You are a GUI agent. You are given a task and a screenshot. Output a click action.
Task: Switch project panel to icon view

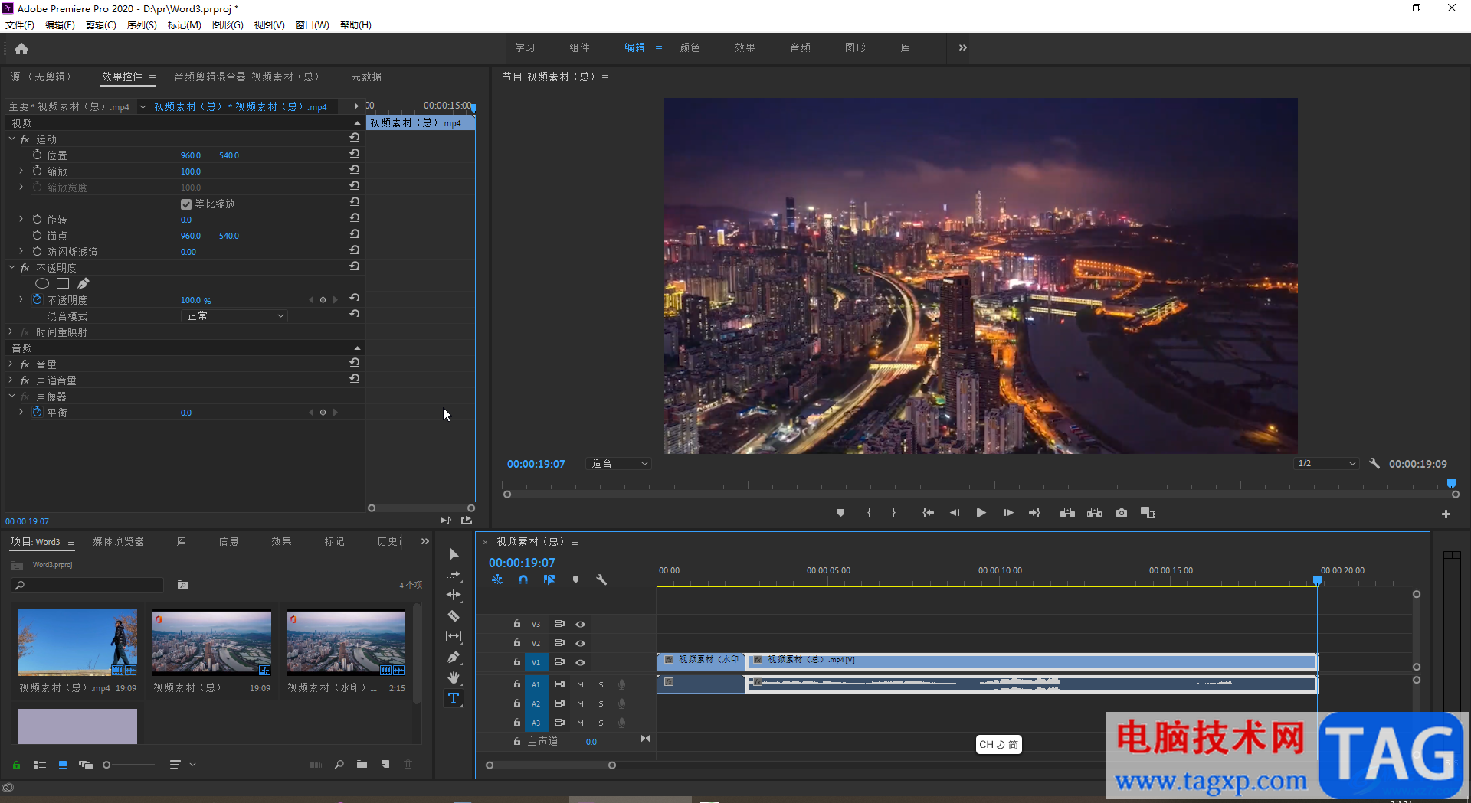pos(63,764)
